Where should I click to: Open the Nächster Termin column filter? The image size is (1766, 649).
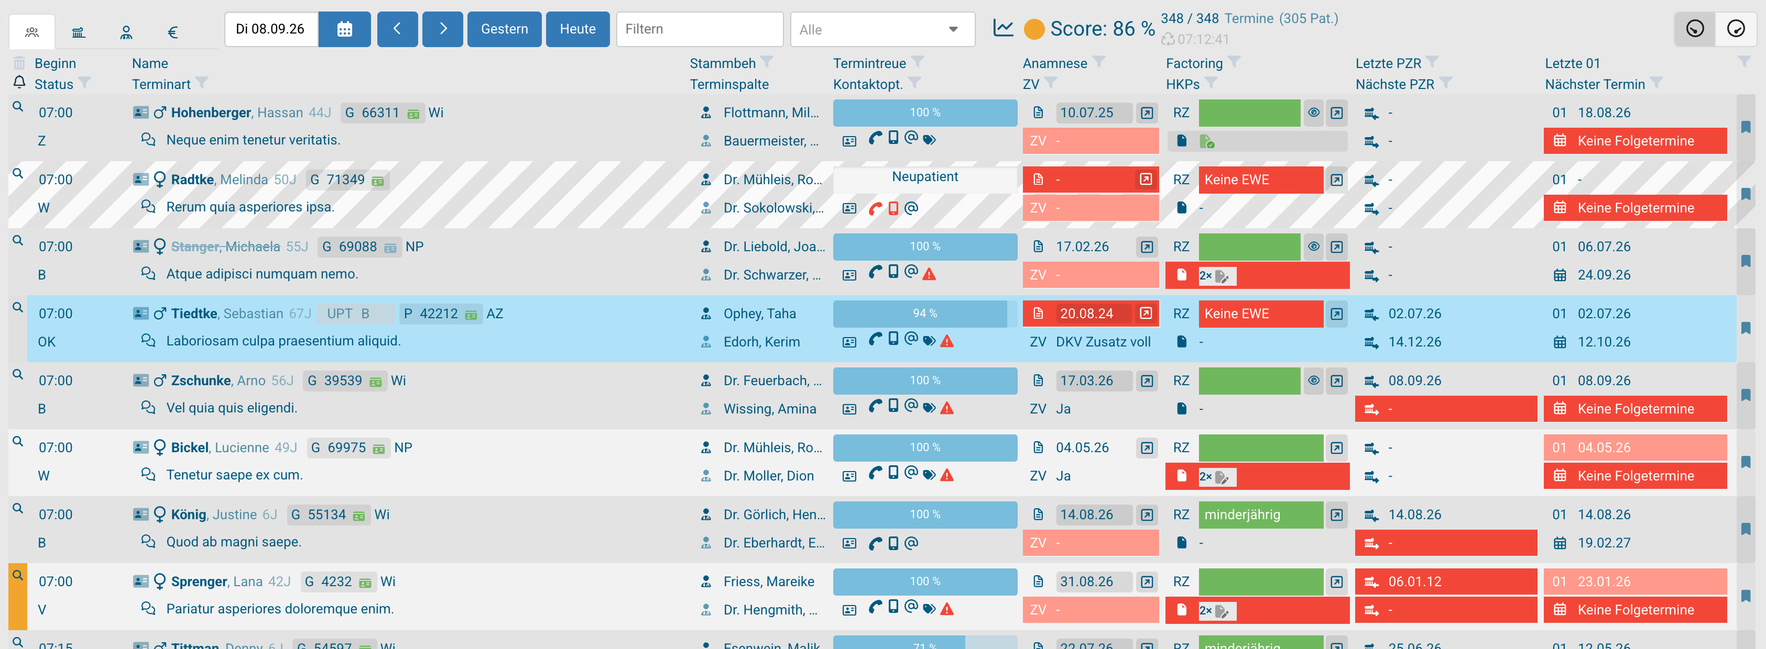pos(1656,83)
